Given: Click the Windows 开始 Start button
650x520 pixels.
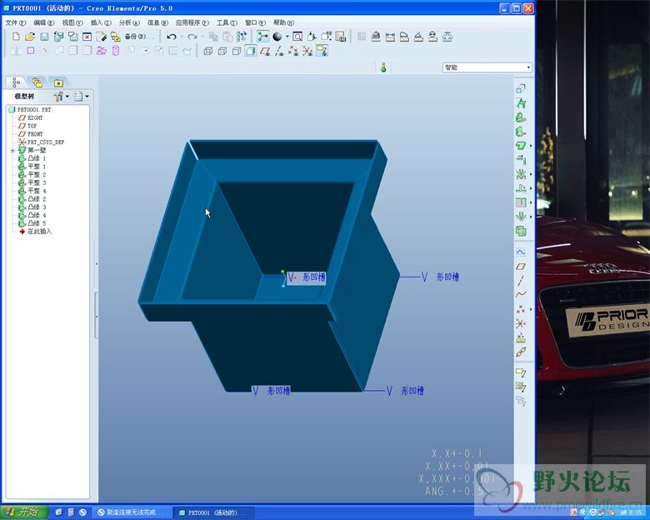Looking at the screenshot, I should (x=24, y=512).
